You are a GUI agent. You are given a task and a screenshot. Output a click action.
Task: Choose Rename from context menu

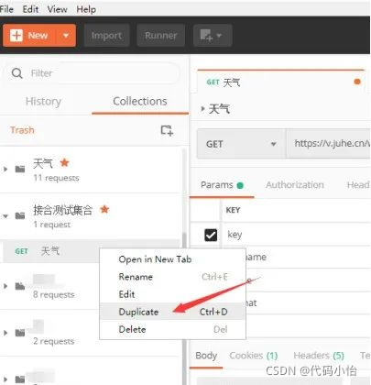(x=173, y=277)
